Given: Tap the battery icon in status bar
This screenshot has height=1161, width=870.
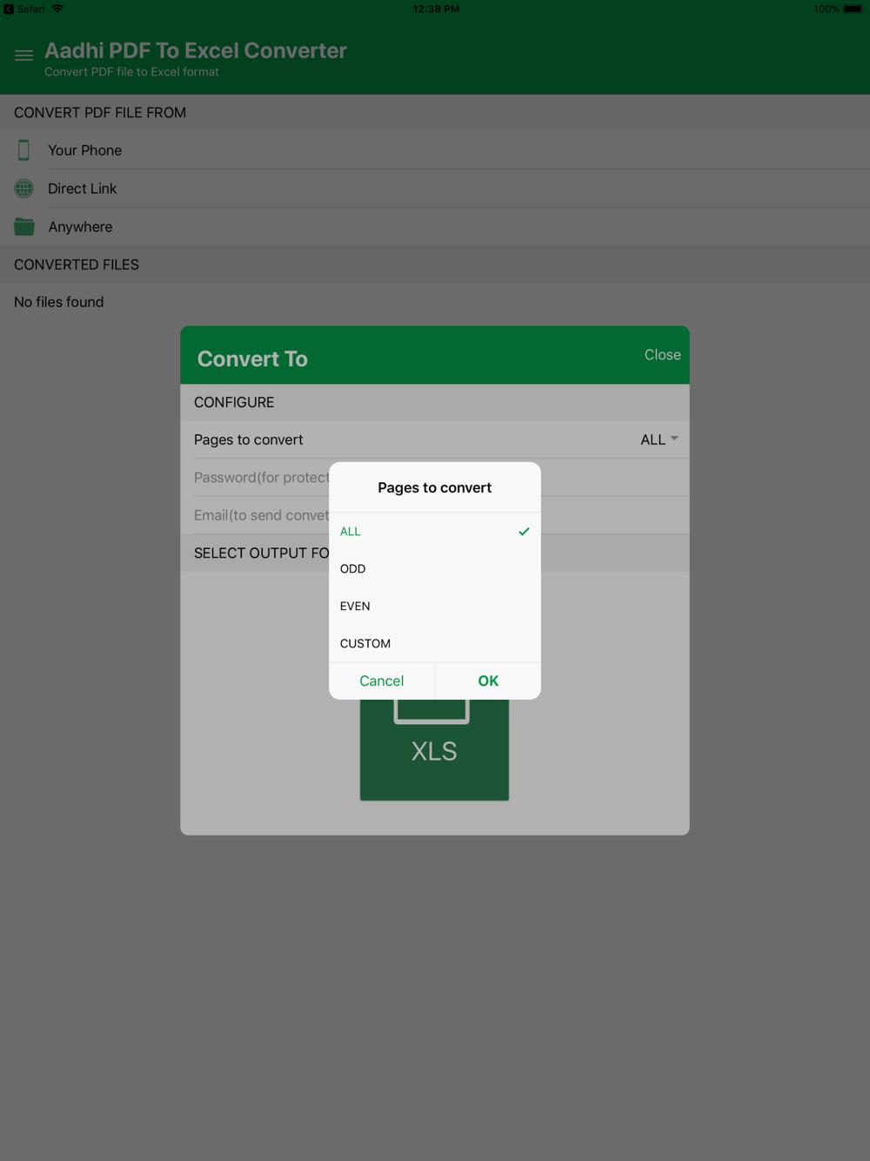Looking at the screenshot, I should [853, 9].
